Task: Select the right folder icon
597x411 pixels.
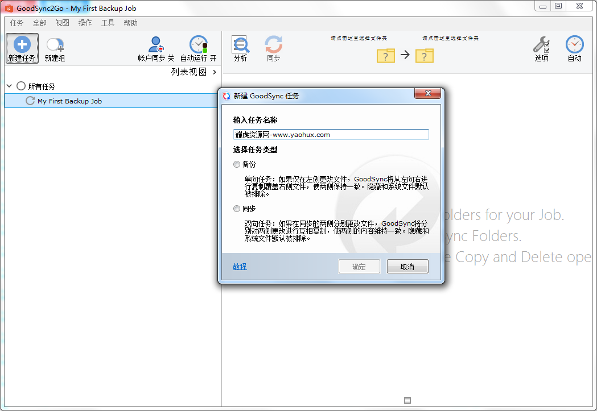Action: [x=424, y=55]
